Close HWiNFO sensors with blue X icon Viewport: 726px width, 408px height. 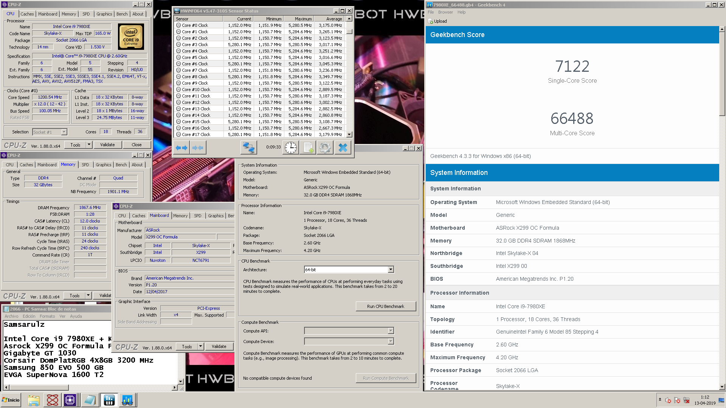(343, 148)
